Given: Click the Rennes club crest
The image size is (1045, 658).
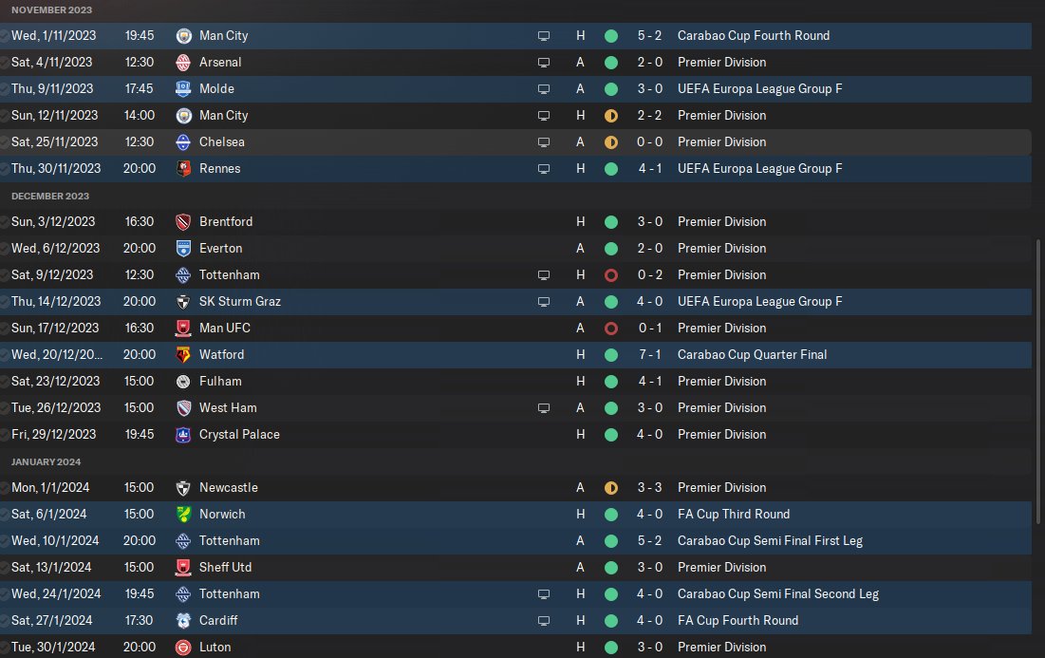Looking at the screenshot, I should tap(184, 168).
